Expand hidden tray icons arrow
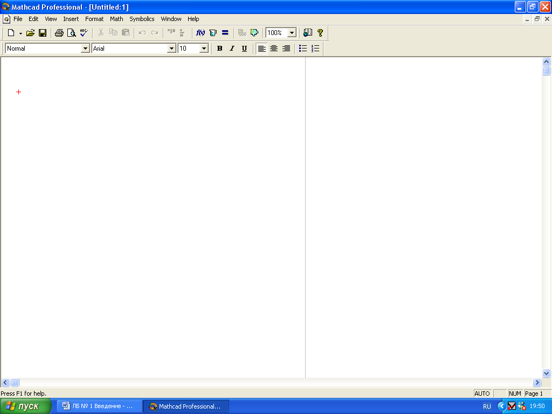 pos(501,406)
